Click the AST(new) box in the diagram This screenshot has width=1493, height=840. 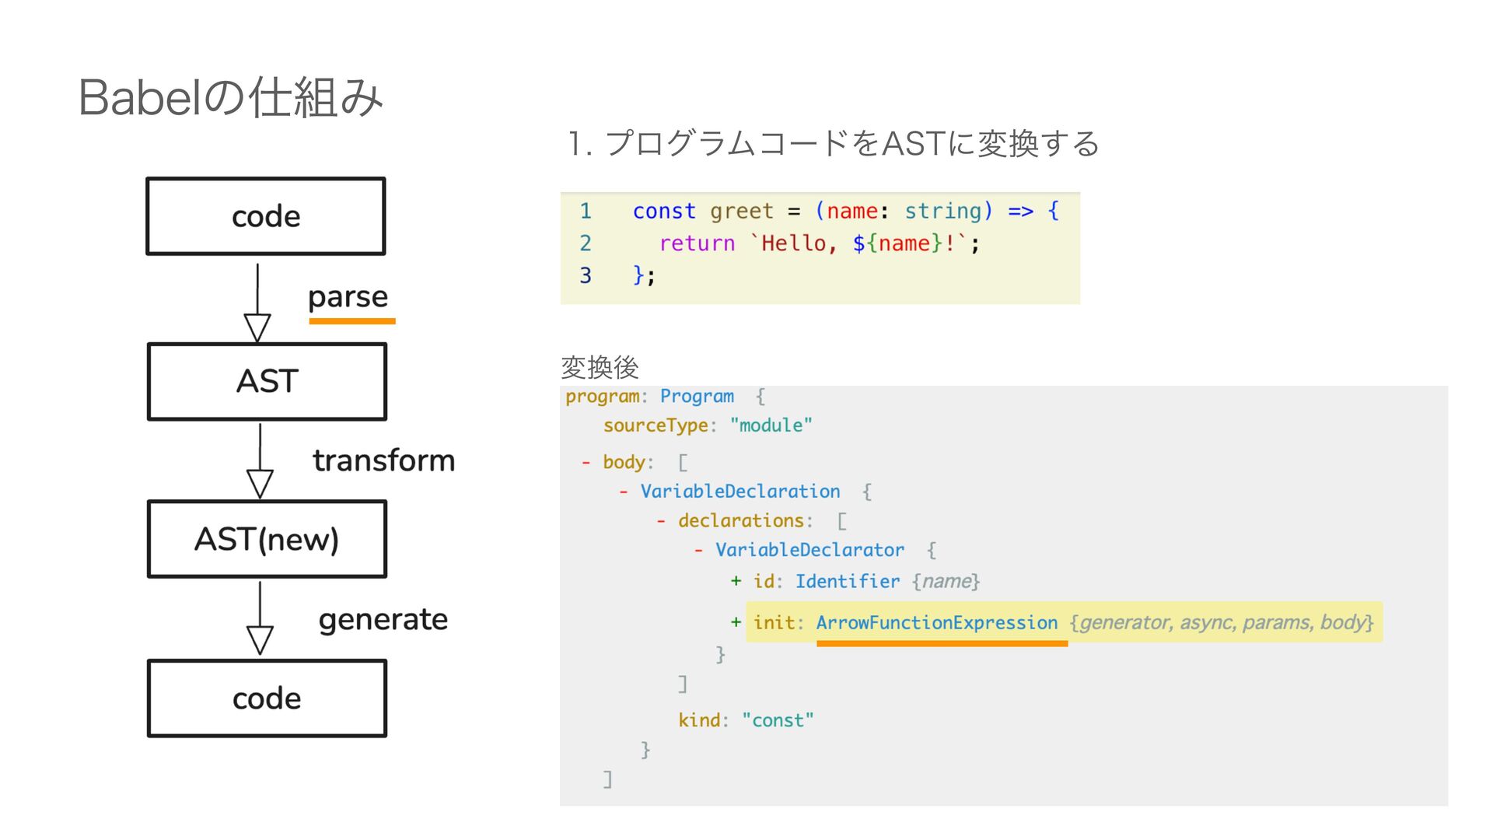(267, 539)
